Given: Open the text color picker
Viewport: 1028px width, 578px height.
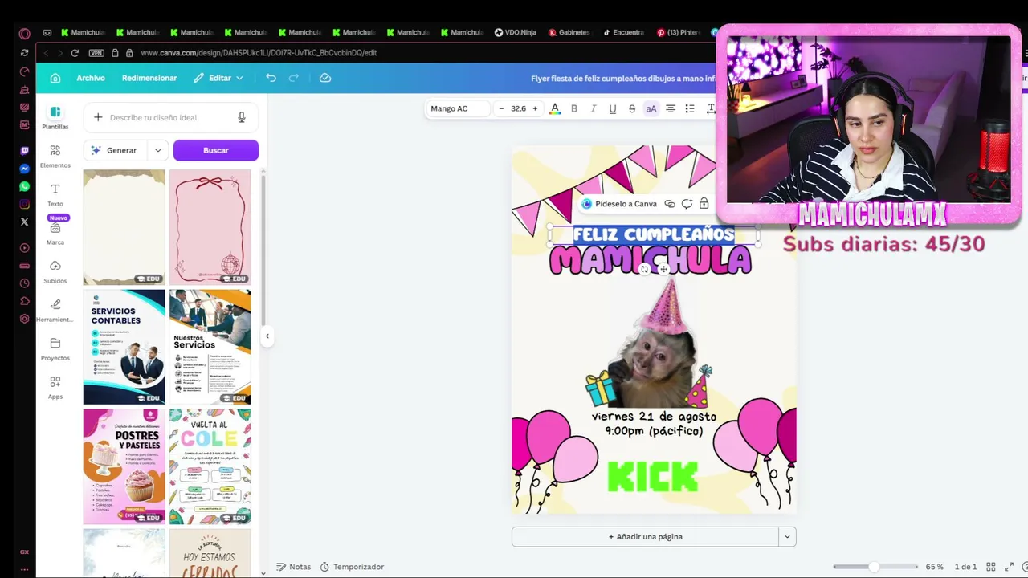Looking at the screenshot, I should [554, 108].
